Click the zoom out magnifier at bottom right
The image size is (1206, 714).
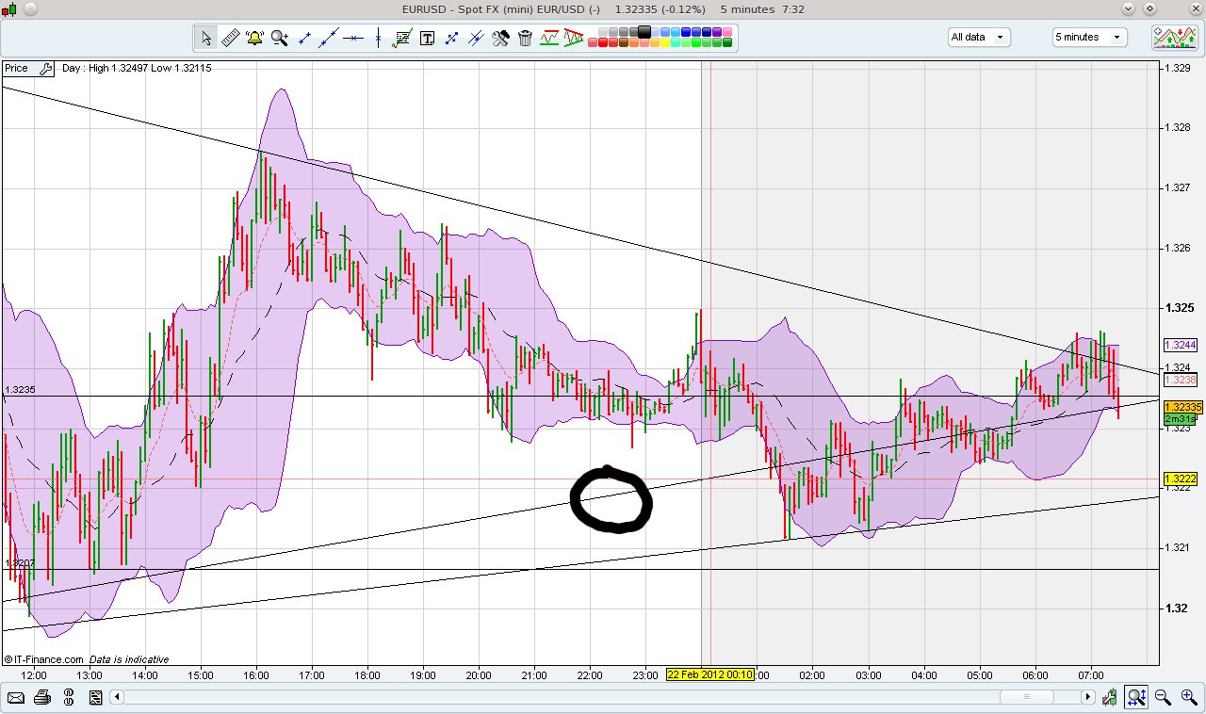coord(1163,697)
